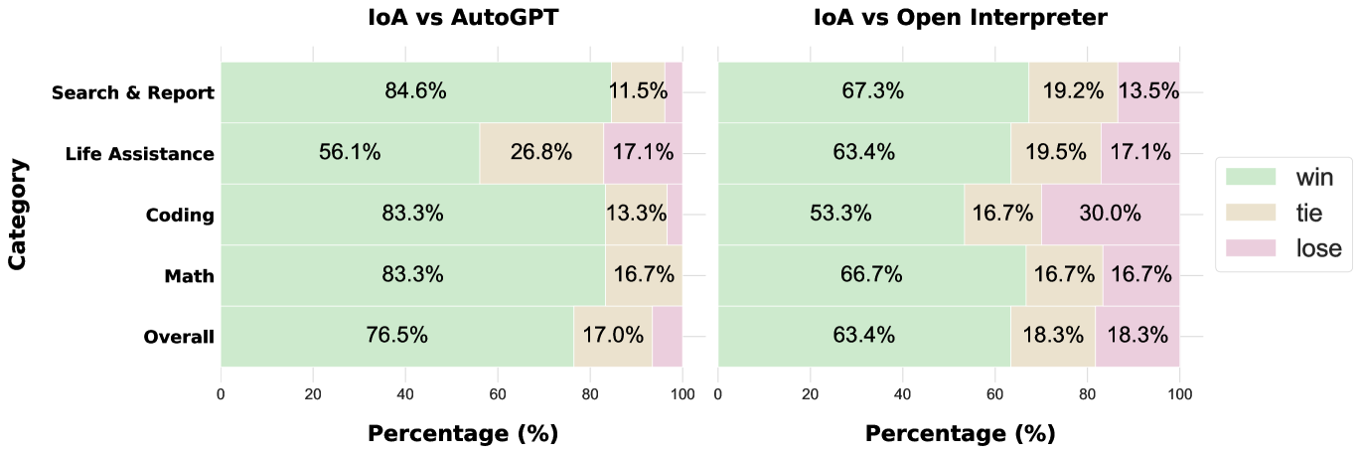The image size is (1361, 454).
Task: Click the pink lose legend swatch
Action: click(x=1253, y=247)
